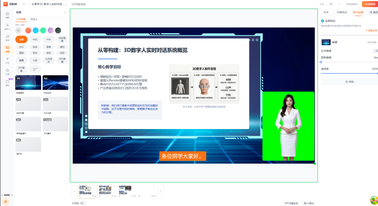Switch to the 自定义 tab
Screen dimensions: 378x206
(x=34, y=19)
